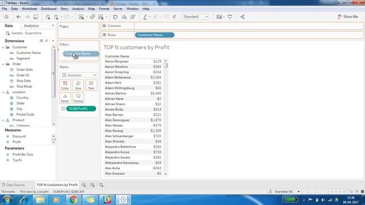Click the TOP N customers by Profit title
365x205 pixels.
pyautogui.click(x=136, y=47)
